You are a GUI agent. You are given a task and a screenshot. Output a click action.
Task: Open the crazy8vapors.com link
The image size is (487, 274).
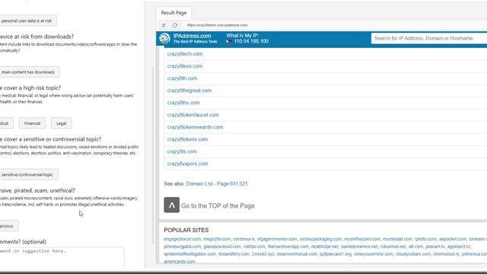click(x=188, y=164)
